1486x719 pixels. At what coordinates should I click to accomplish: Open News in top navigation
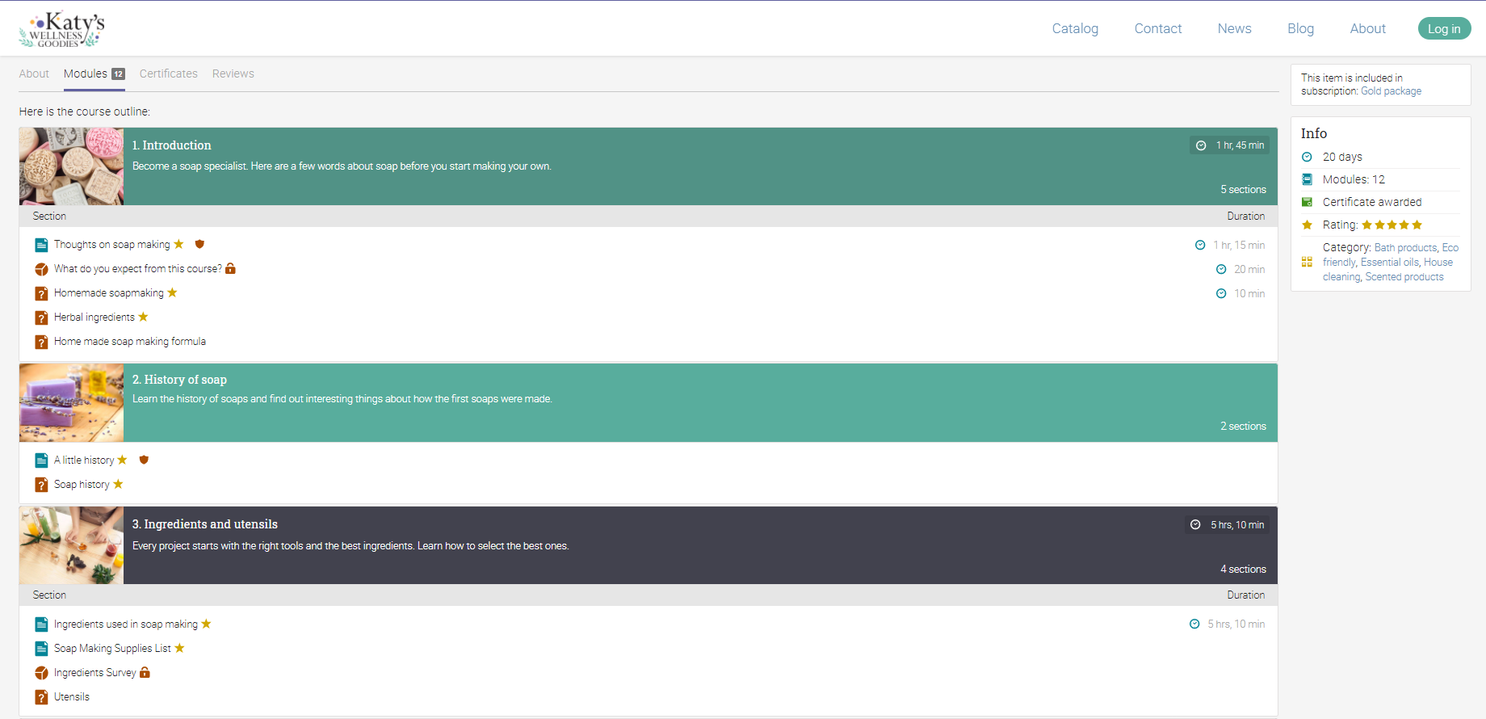(x=1234, y=28)
